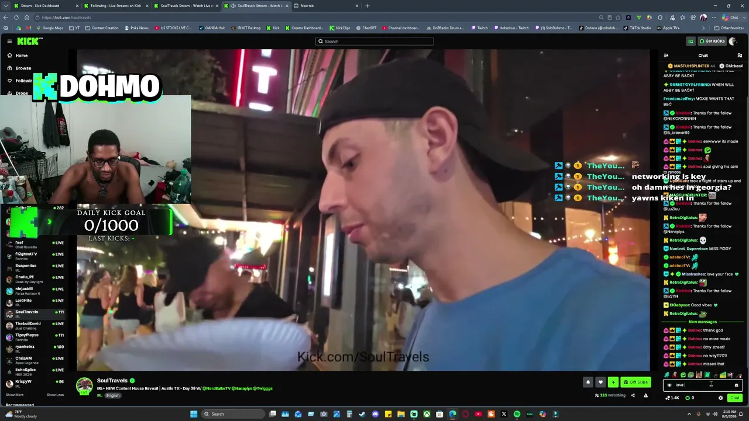Open a new browser tab with plus button

(x=367, y=6)
